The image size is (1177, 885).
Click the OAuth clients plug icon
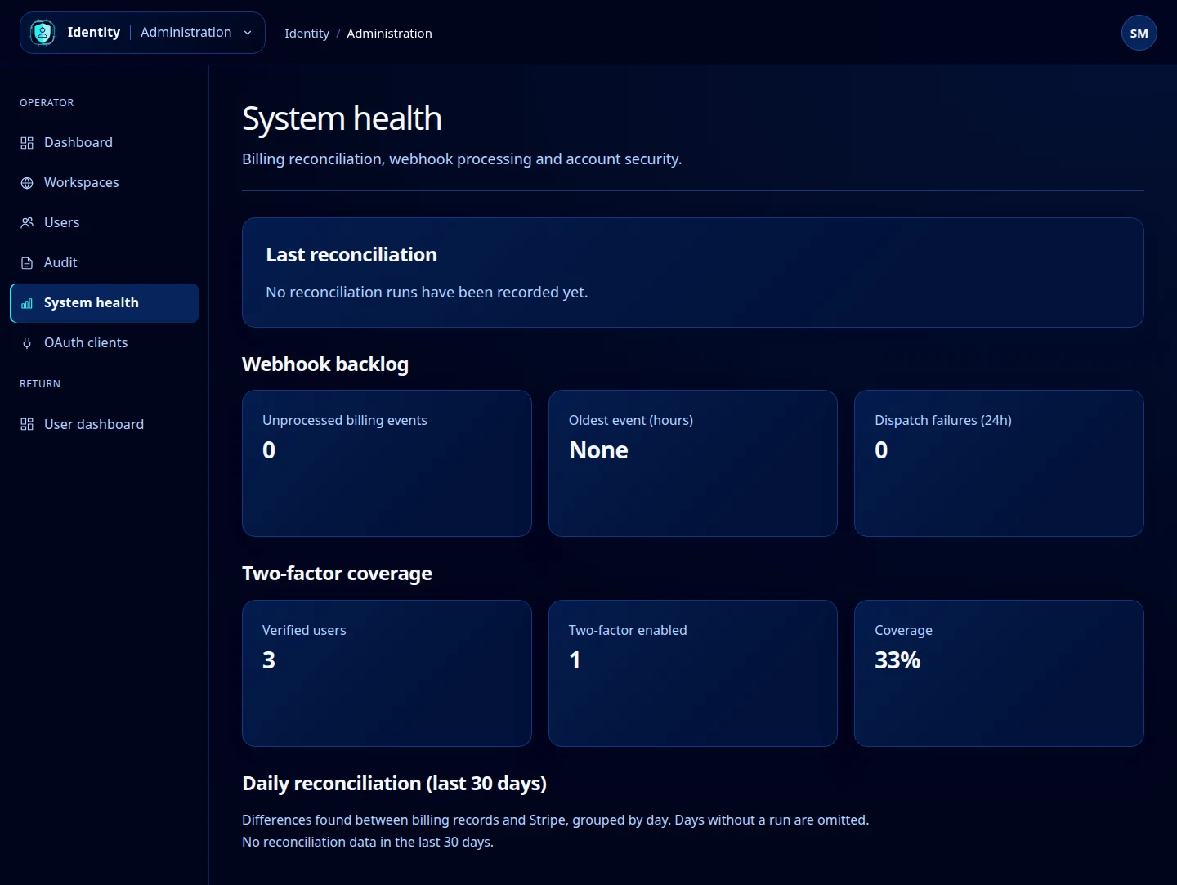[x=27, y=343]
